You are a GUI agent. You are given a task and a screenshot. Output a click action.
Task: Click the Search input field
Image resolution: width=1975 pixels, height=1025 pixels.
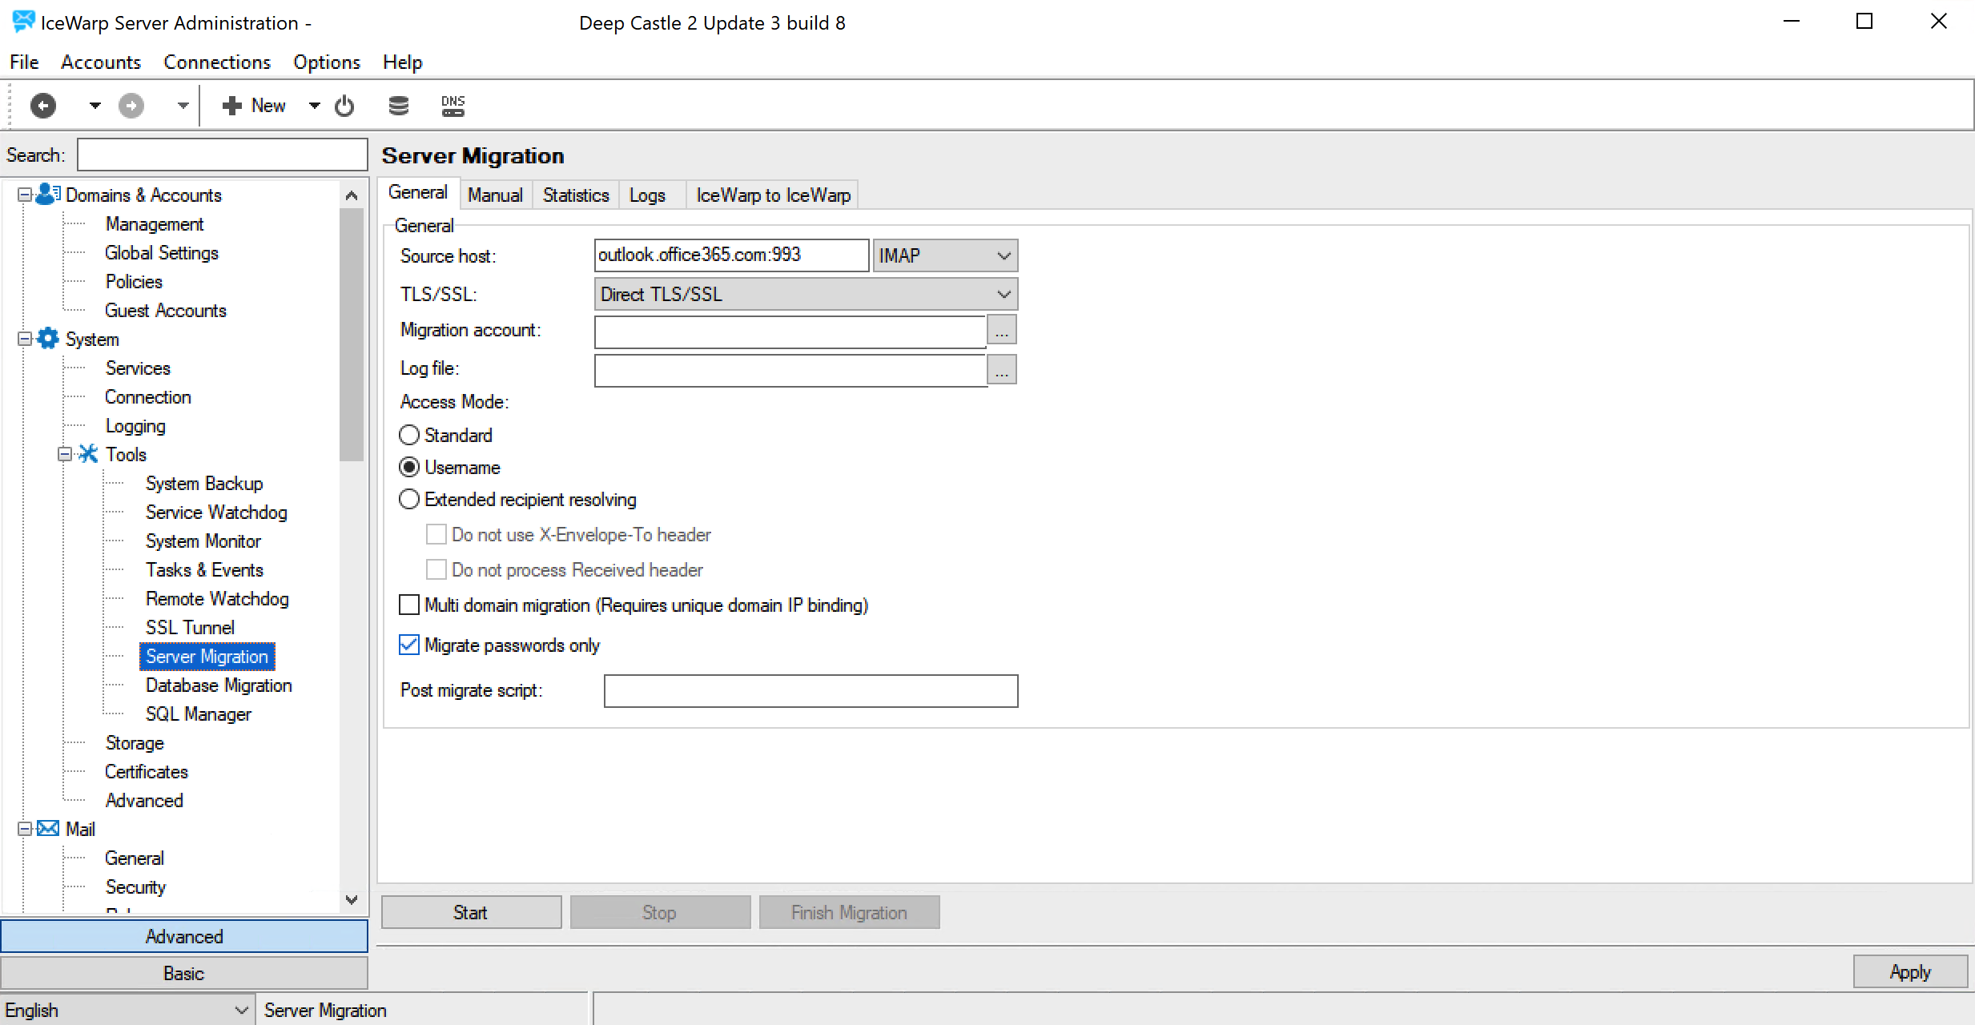222,155
